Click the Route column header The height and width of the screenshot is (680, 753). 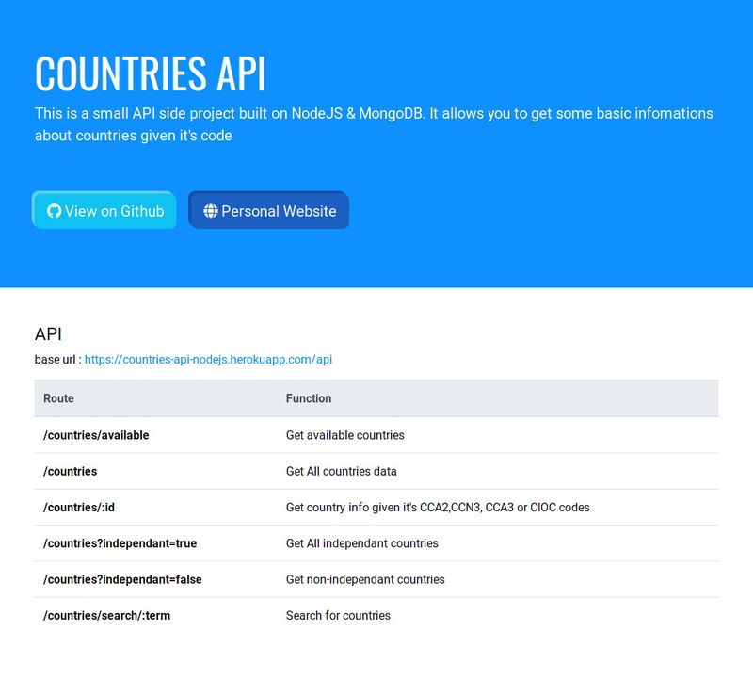(x=155, y=398)
